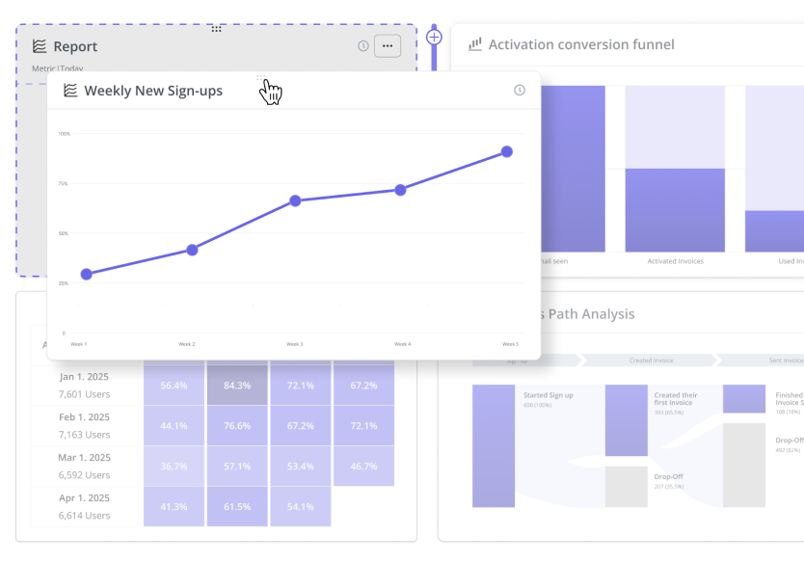Screen dimensions: 804x561
Task: Click the Used Invoices label in the funnel
Action: tap(792, 258)
